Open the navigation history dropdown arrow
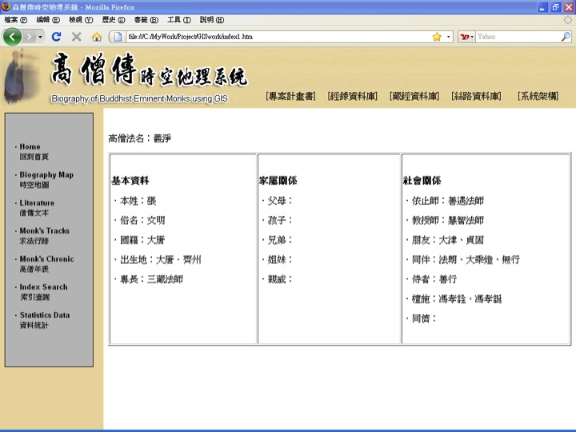Image resolution: width=576 pixels, height=432 pixels. click(40, 37)
